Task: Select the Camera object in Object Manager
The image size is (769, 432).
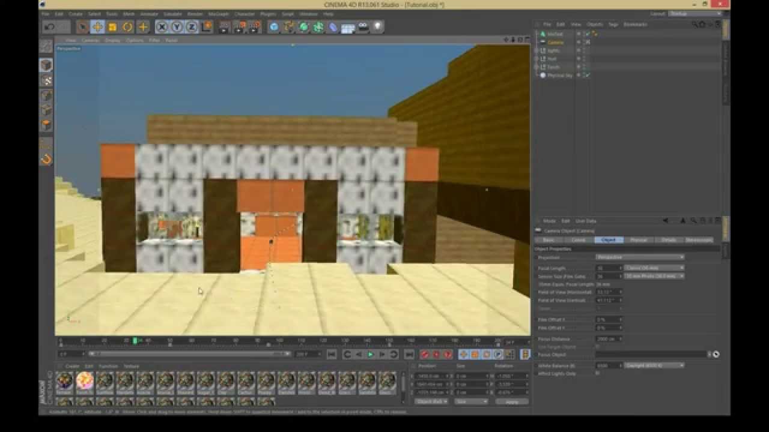Action: point(556,43)
